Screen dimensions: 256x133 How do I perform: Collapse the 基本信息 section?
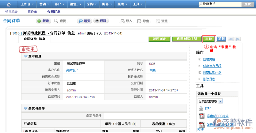click(25, 56)
